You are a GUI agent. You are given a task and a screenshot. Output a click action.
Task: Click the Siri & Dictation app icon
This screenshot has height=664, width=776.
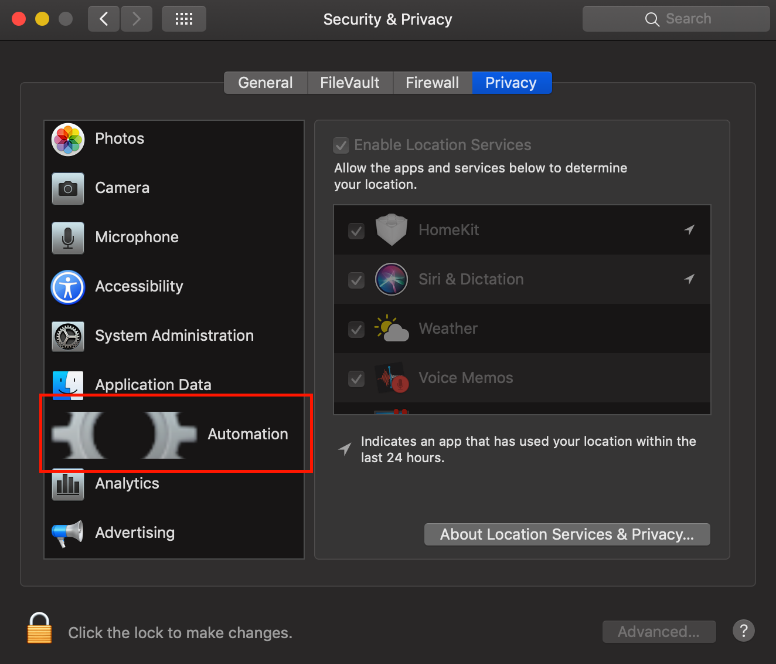click(x=392, y=279)
